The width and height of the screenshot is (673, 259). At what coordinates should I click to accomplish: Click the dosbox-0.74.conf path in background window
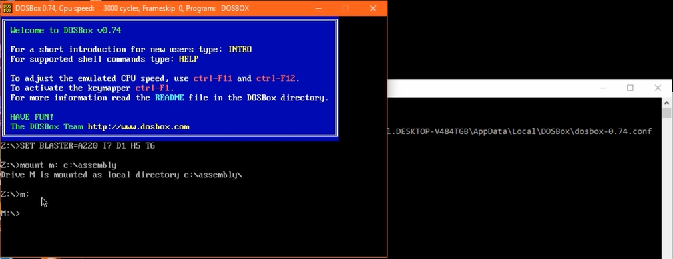[520, 131]
